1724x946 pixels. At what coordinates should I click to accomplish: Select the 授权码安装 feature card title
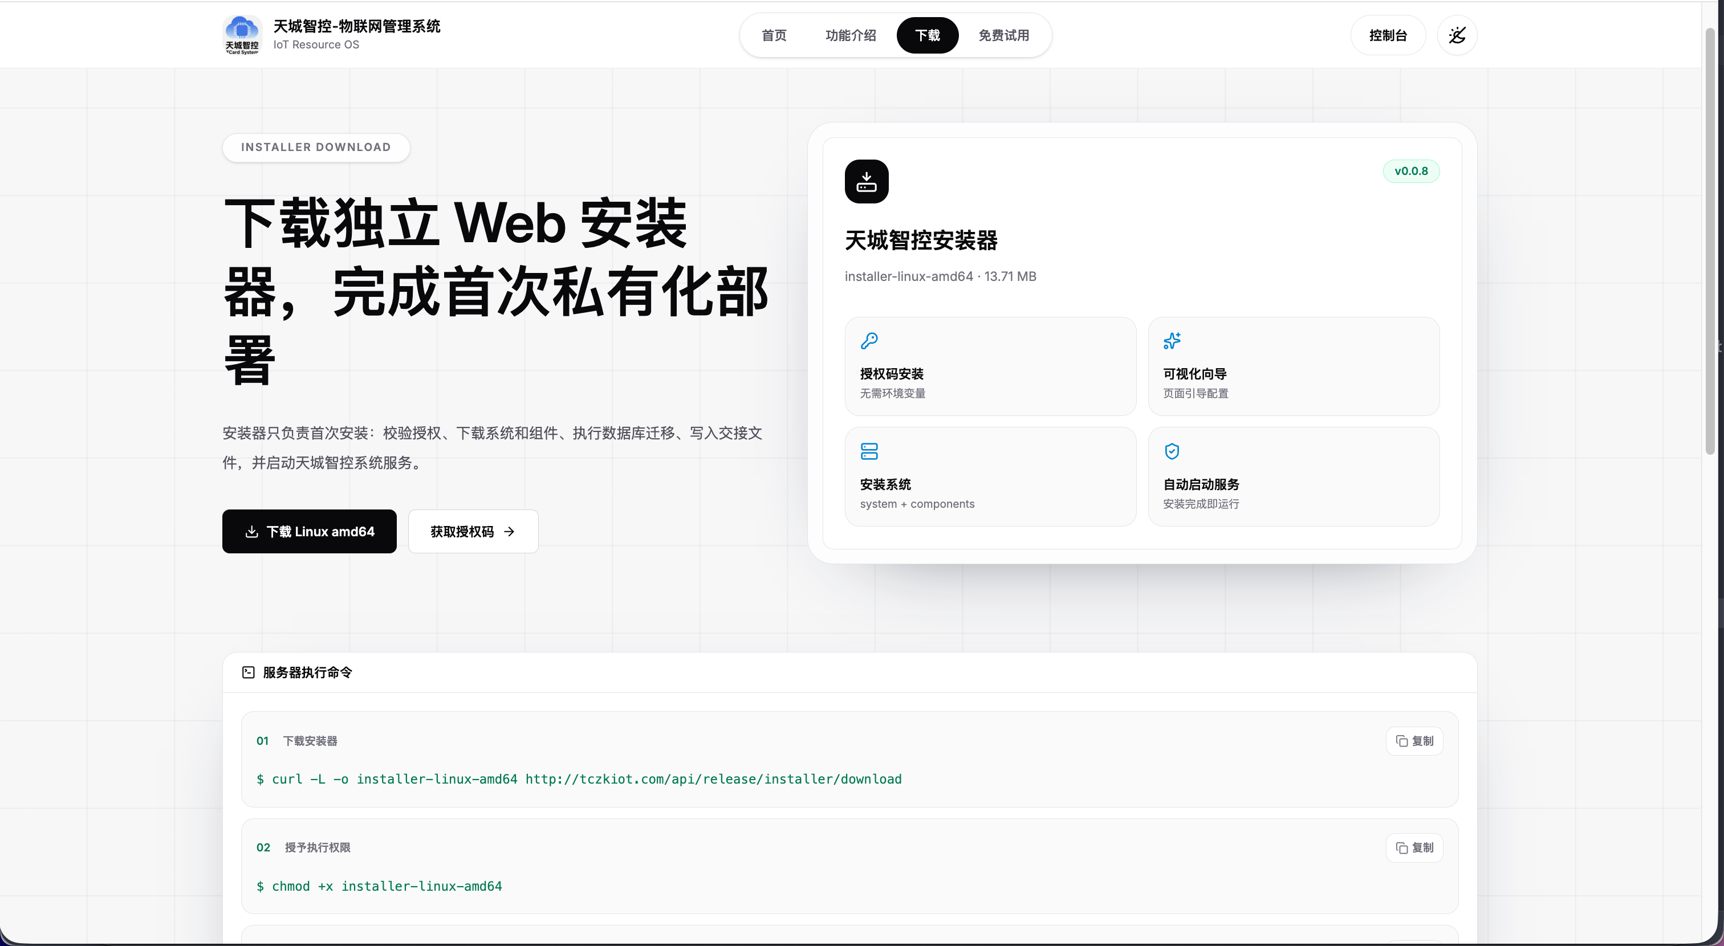tap(892, 374)
